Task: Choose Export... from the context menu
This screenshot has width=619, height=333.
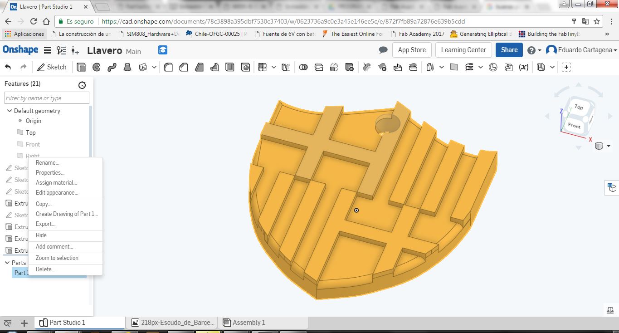Action: point(45,224)
